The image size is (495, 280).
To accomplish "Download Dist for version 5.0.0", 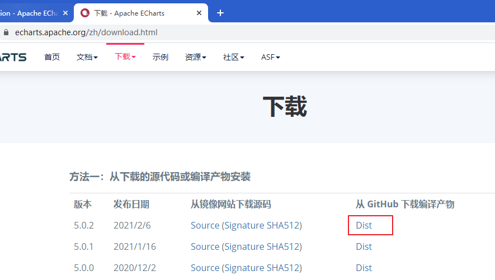I will 364,268.
